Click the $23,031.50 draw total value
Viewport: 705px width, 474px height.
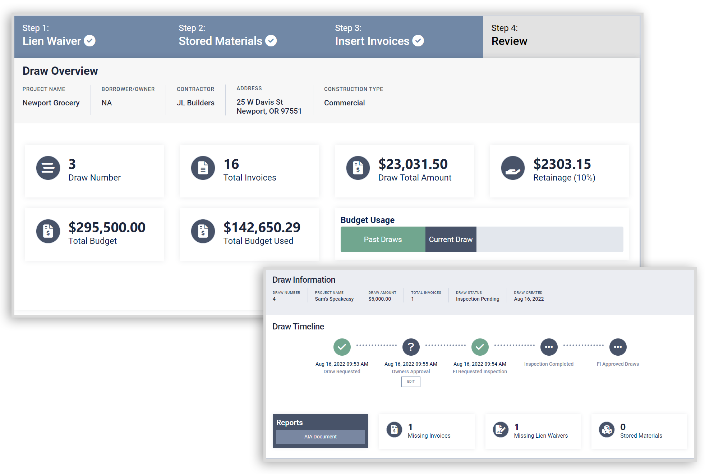413,164
